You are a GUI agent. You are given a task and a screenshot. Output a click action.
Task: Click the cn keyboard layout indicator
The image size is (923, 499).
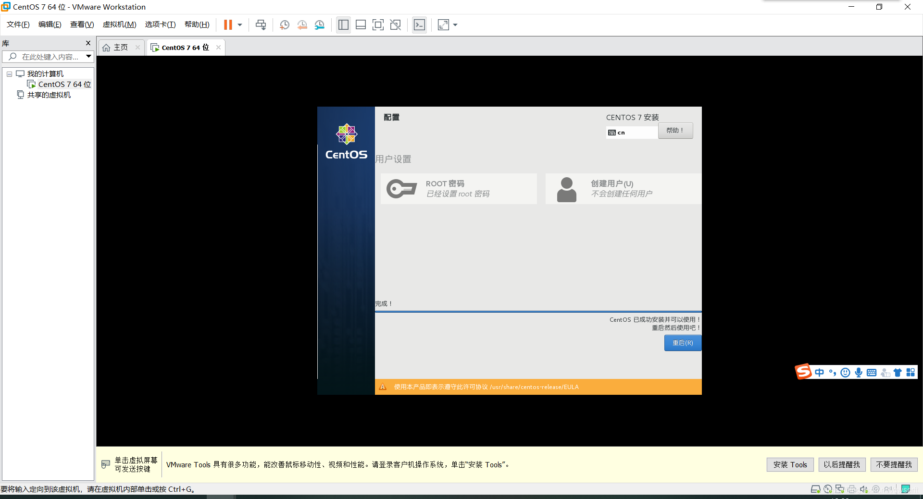tap(632, 133)
